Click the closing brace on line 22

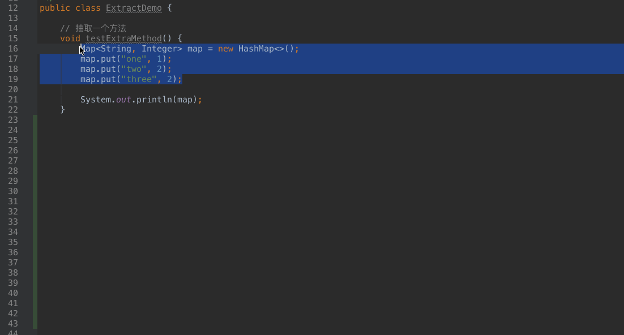tap(63, 110)
